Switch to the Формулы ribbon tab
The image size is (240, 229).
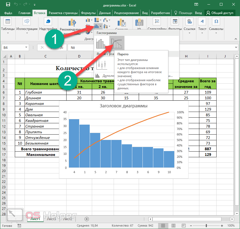point(88,13)
